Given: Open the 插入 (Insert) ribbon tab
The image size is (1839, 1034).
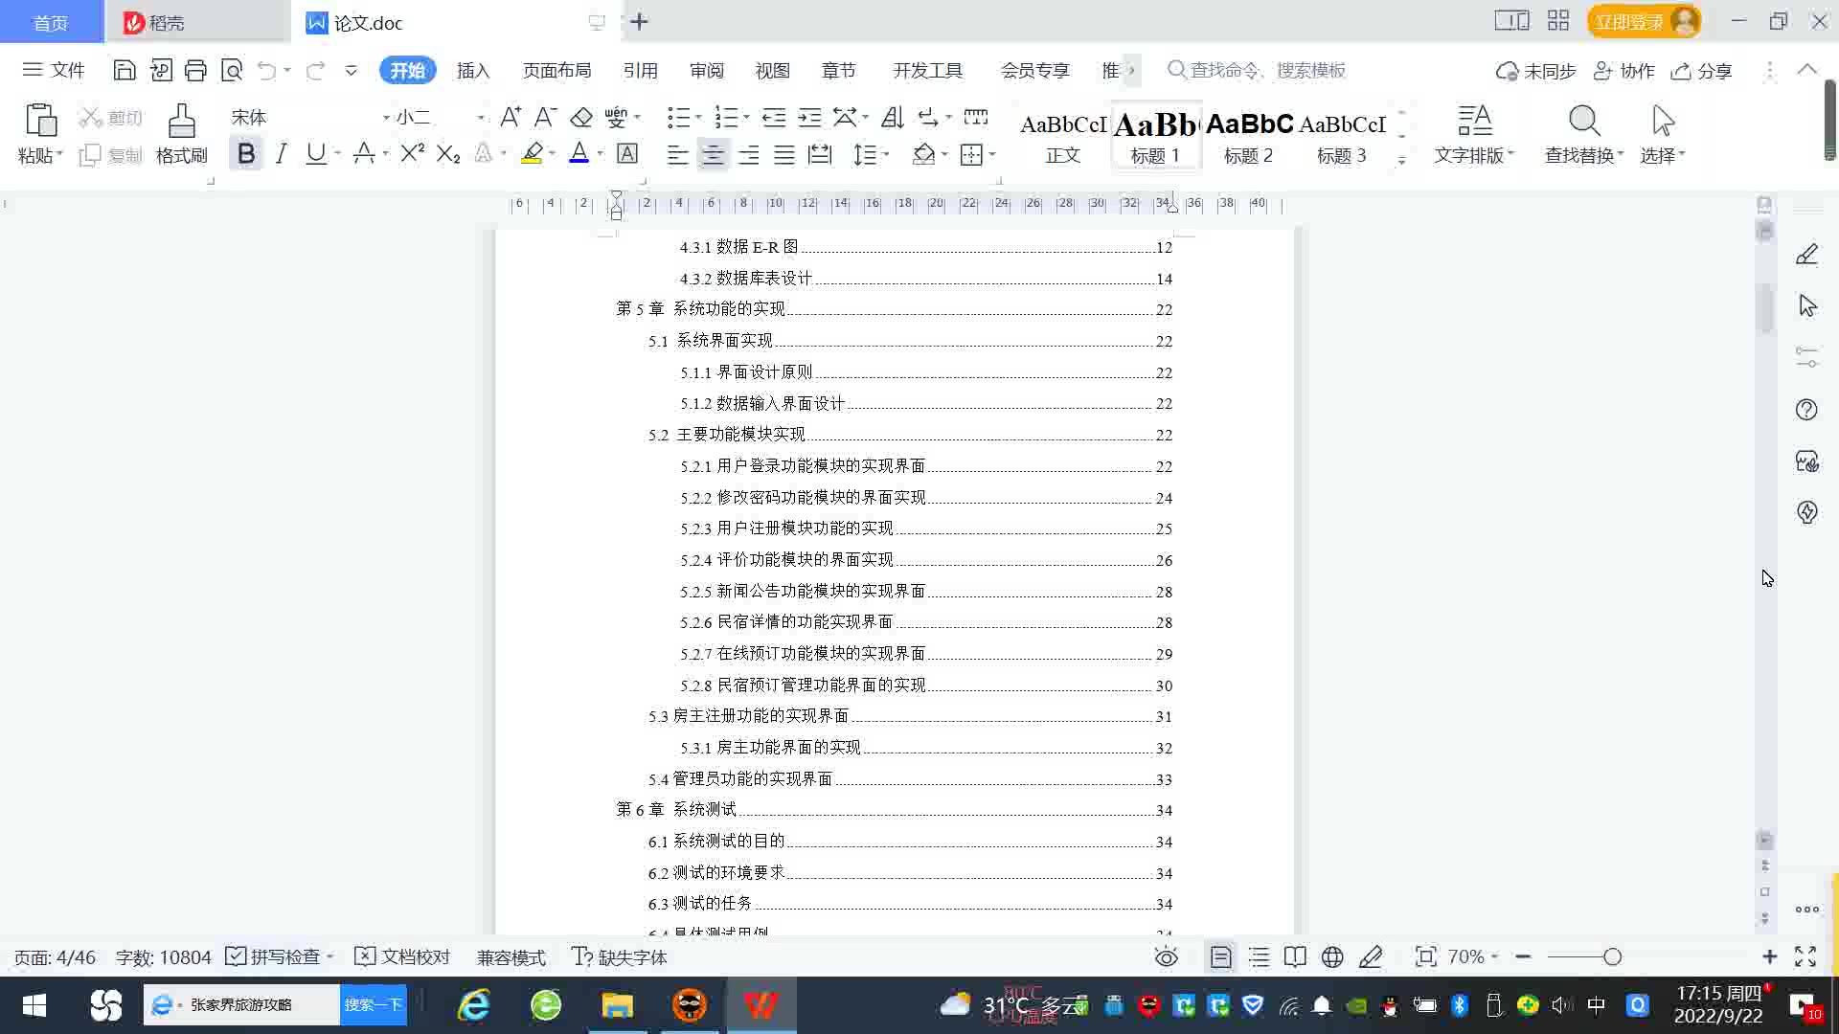Looking at the screenshot, I should pos(472,71).
